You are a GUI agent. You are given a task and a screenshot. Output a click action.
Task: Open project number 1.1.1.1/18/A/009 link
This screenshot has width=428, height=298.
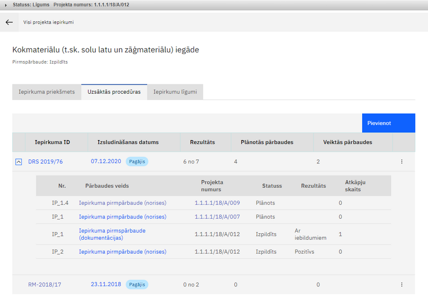pos(217,203)
